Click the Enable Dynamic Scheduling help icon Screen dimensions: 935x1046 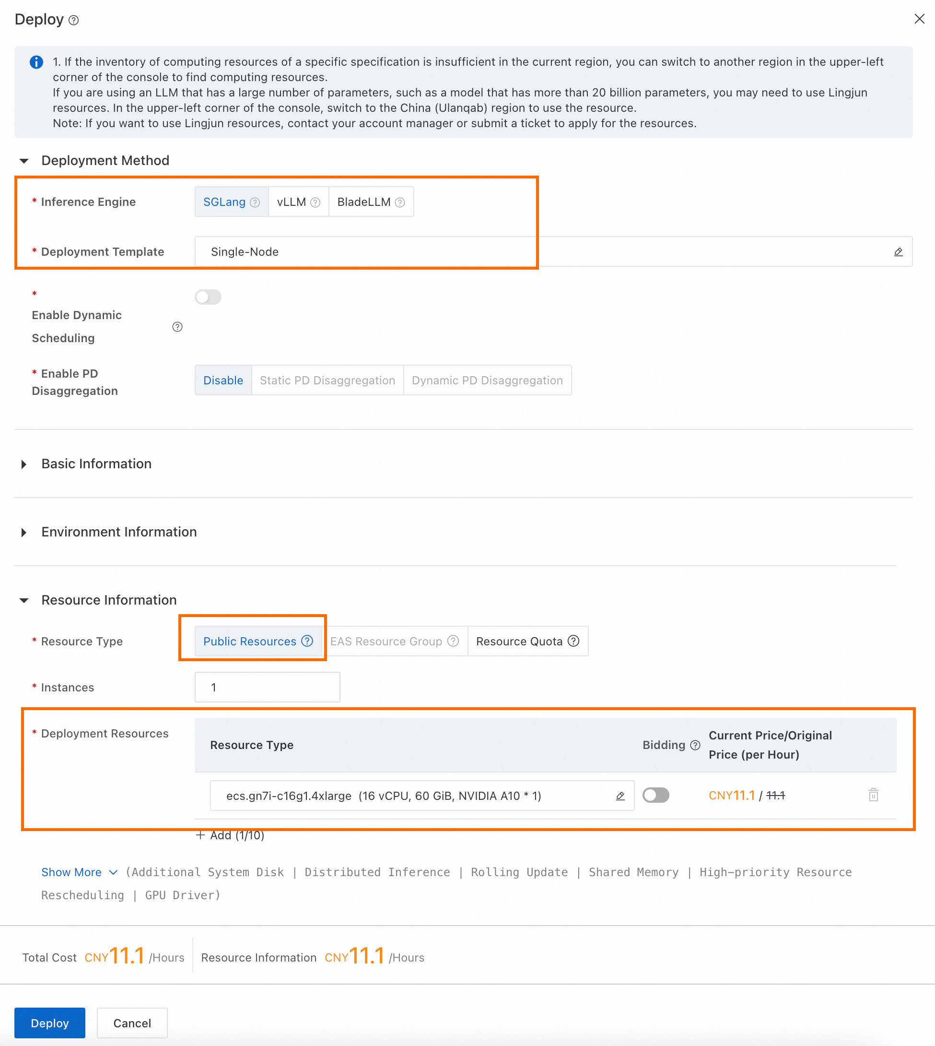(177, 327)
